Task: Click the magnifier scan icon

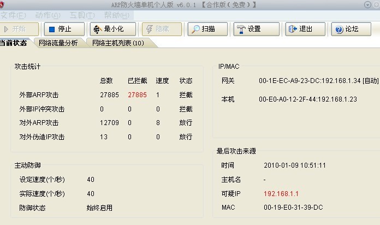Action: (195, 29)
